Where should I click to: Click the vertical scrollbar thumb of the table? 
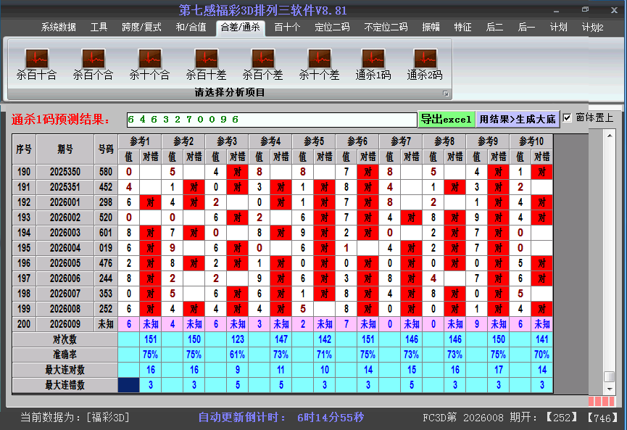(610, 376)
